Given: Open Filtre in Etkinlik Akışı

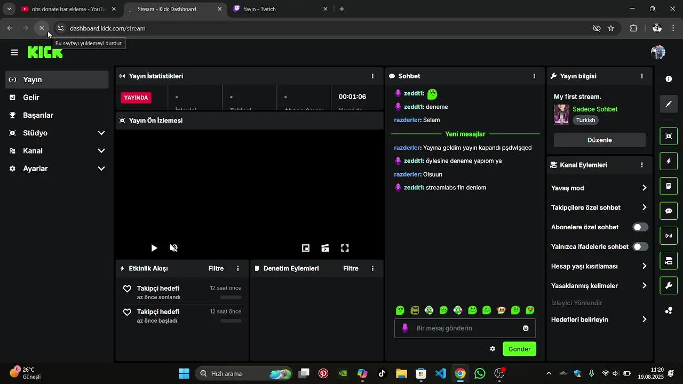Looking at the screenshot, I should pos(216,268).
